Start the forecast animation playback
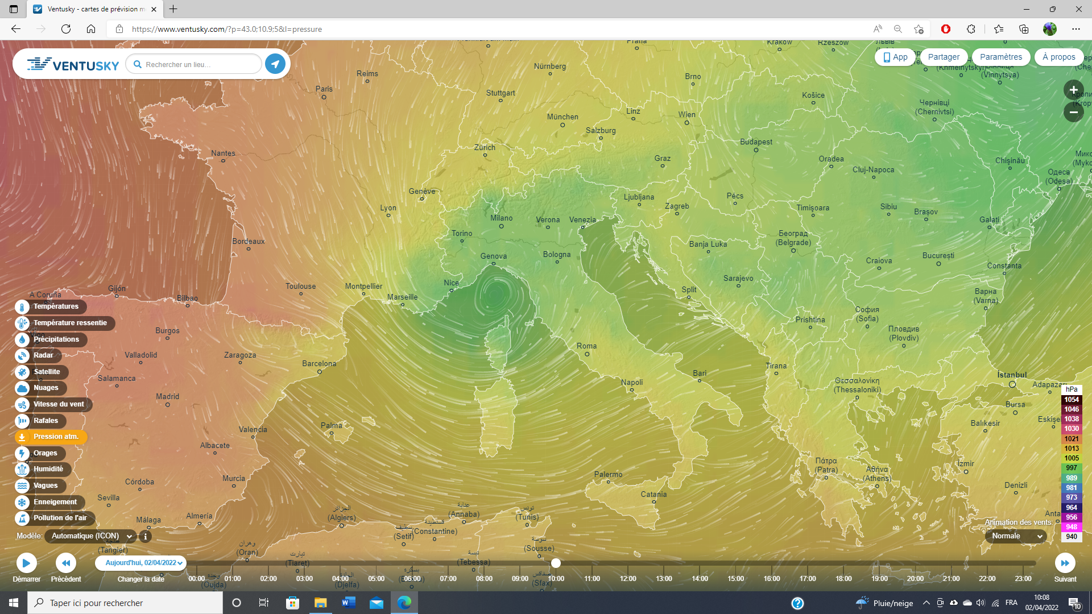This screenshot has width=1092, height=614. [26, 563]
